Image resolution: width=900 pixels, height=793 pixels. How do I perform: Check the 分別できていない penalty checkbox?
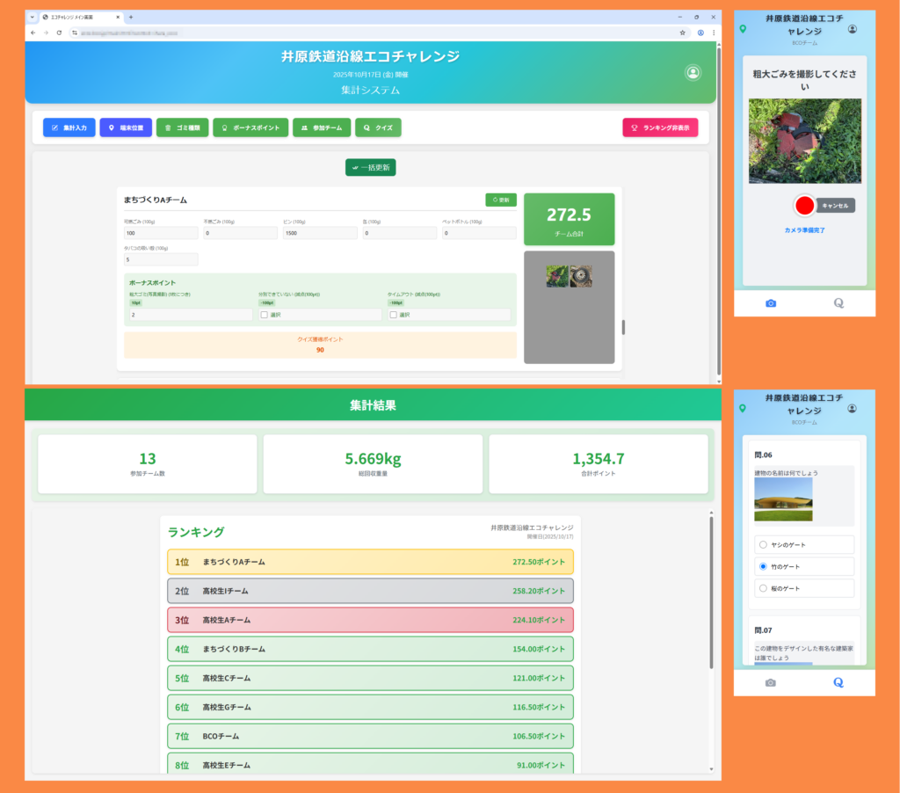pyautogui.click(x=265, y=315)
